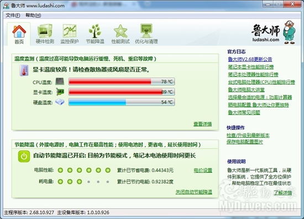Open the 节能降温 tree icon
Screen dimensions: 304x219
click(x=95, y=31)
